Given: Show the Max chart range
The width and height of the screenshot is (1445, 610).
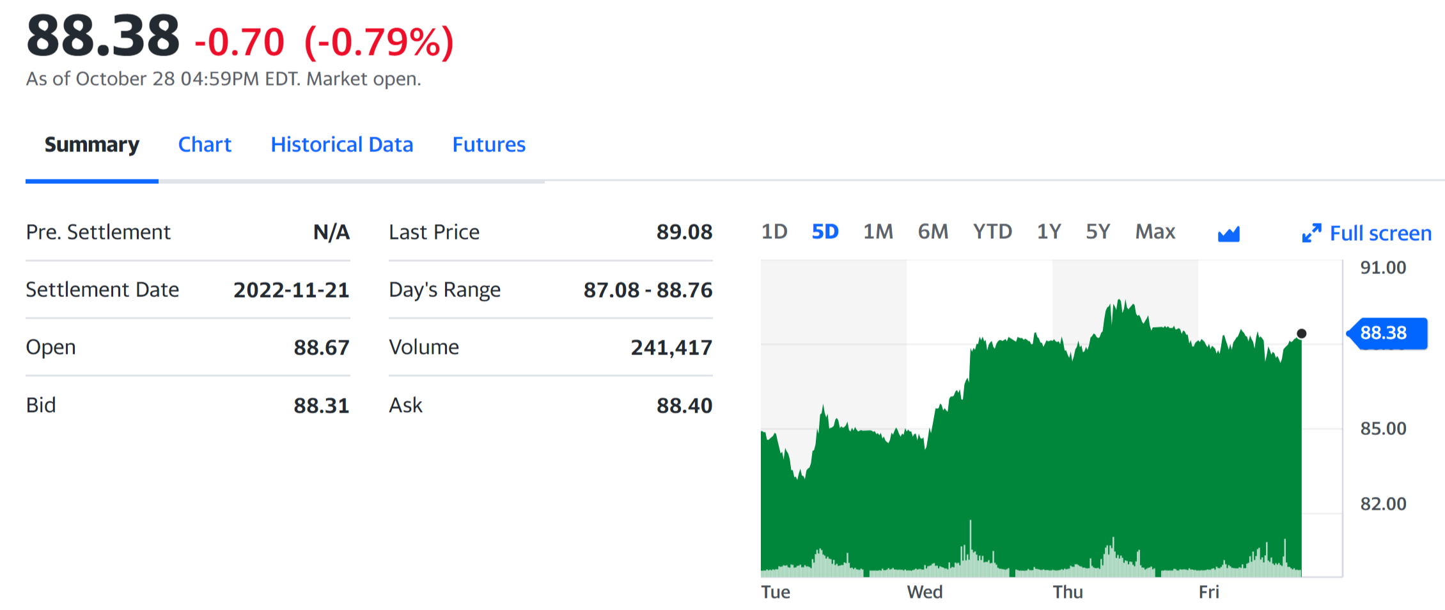Looking at the screenshot, I should point(1155,232).
